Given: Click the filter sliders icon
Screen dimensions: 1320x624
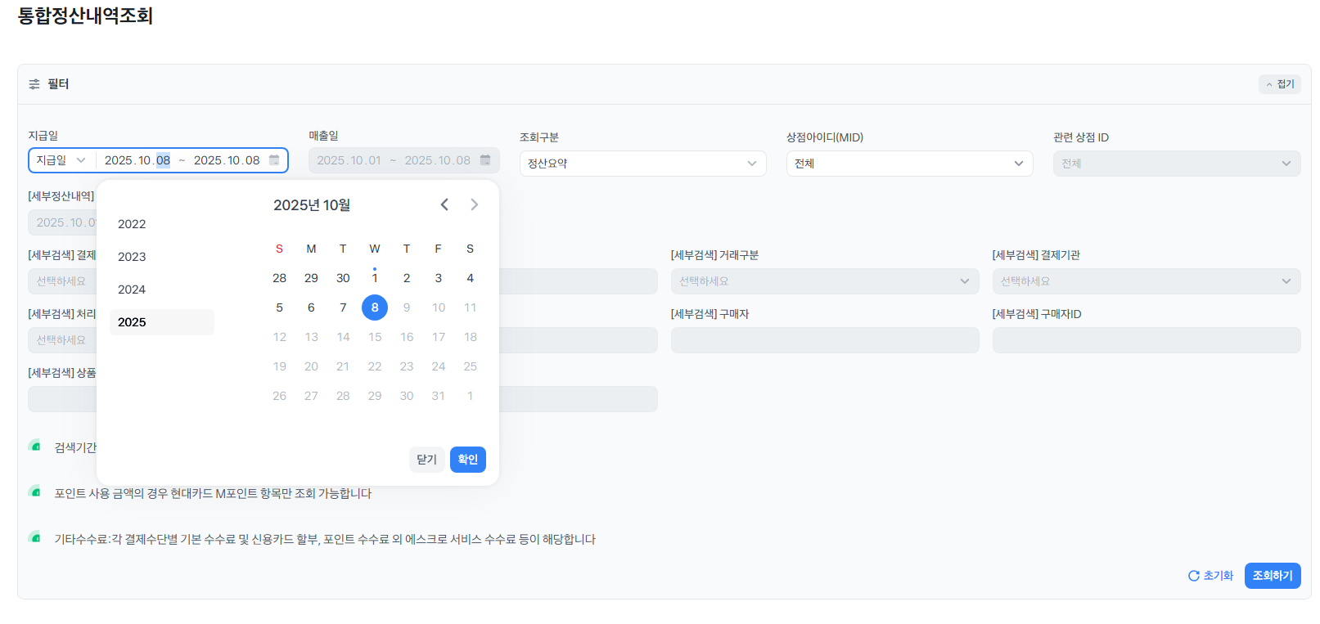Looking at the screenshot, I should (34, 84).
